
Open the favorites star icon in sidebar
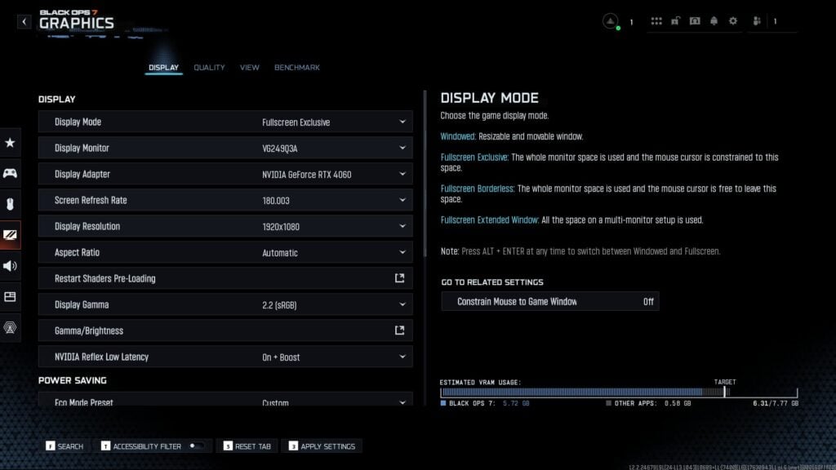point(11,143)
